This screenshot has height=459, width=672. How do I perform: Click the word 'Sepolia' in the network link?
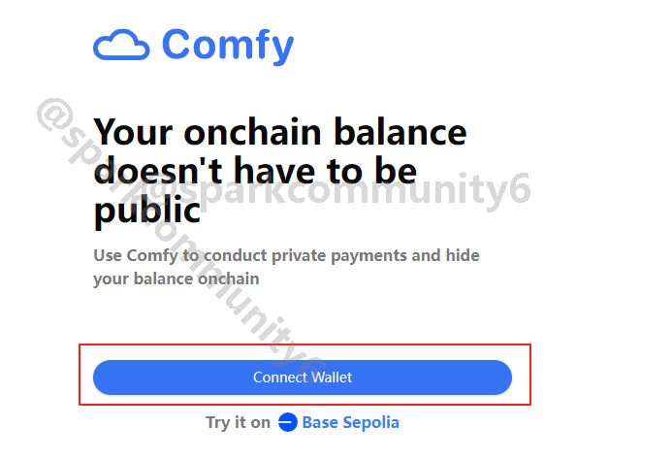pyautogui.click(x=371, y=423)
